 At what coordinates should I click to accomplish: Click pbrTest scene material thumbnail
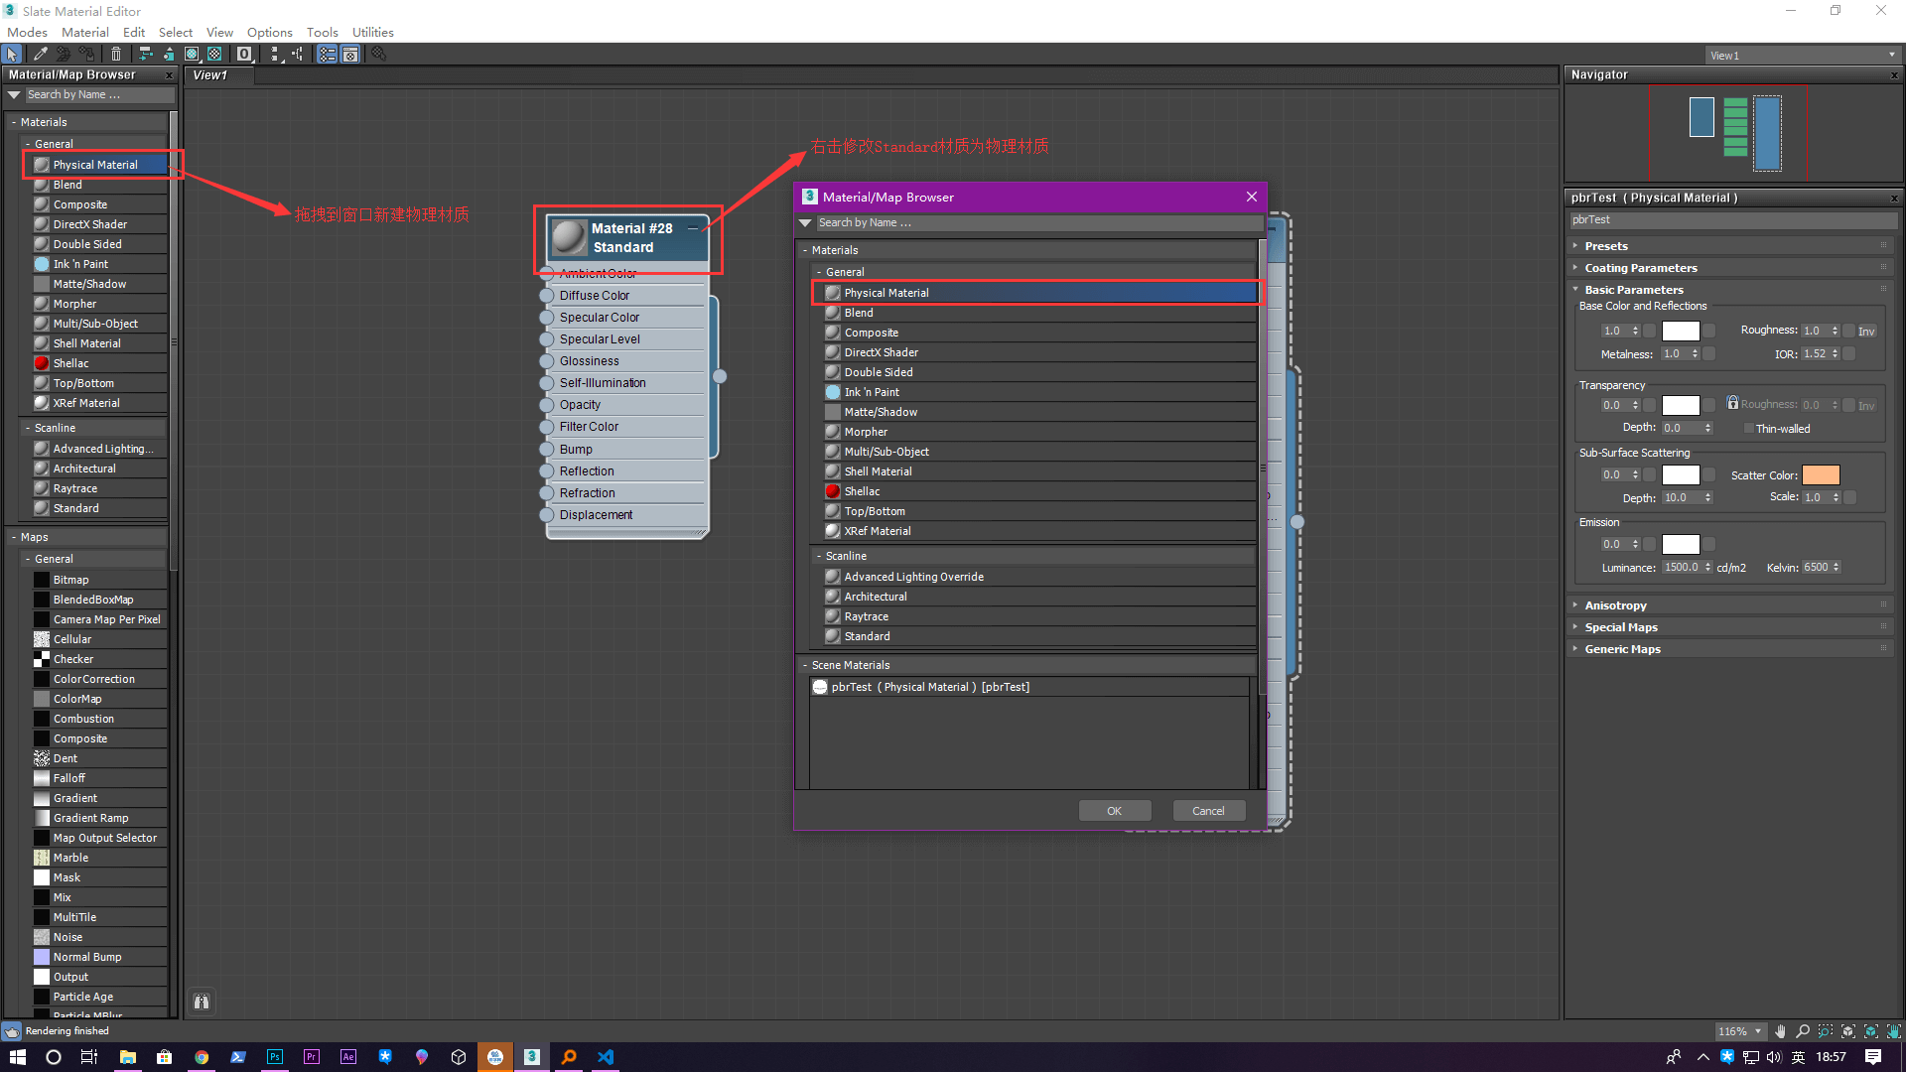(x=821, y=686)
